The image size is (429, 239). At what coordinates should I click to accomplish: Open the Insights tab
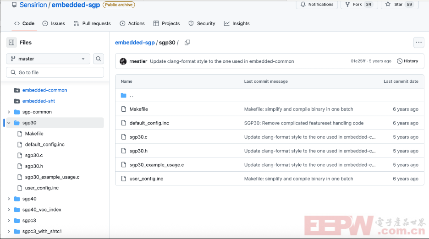click(237, 23)
